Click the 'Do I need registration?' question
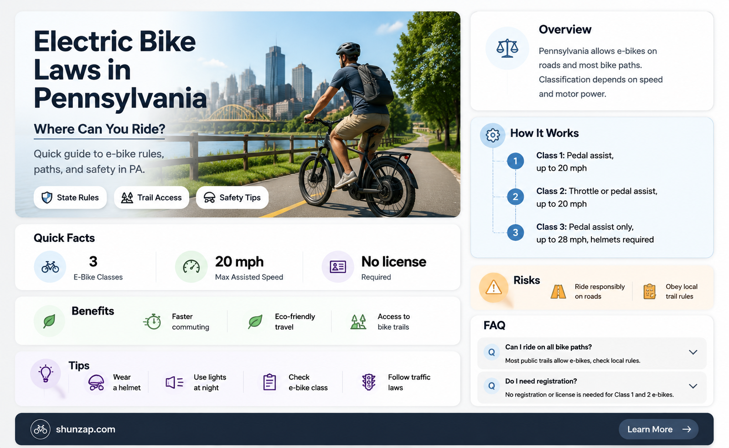729x448 pixels. 541,381
